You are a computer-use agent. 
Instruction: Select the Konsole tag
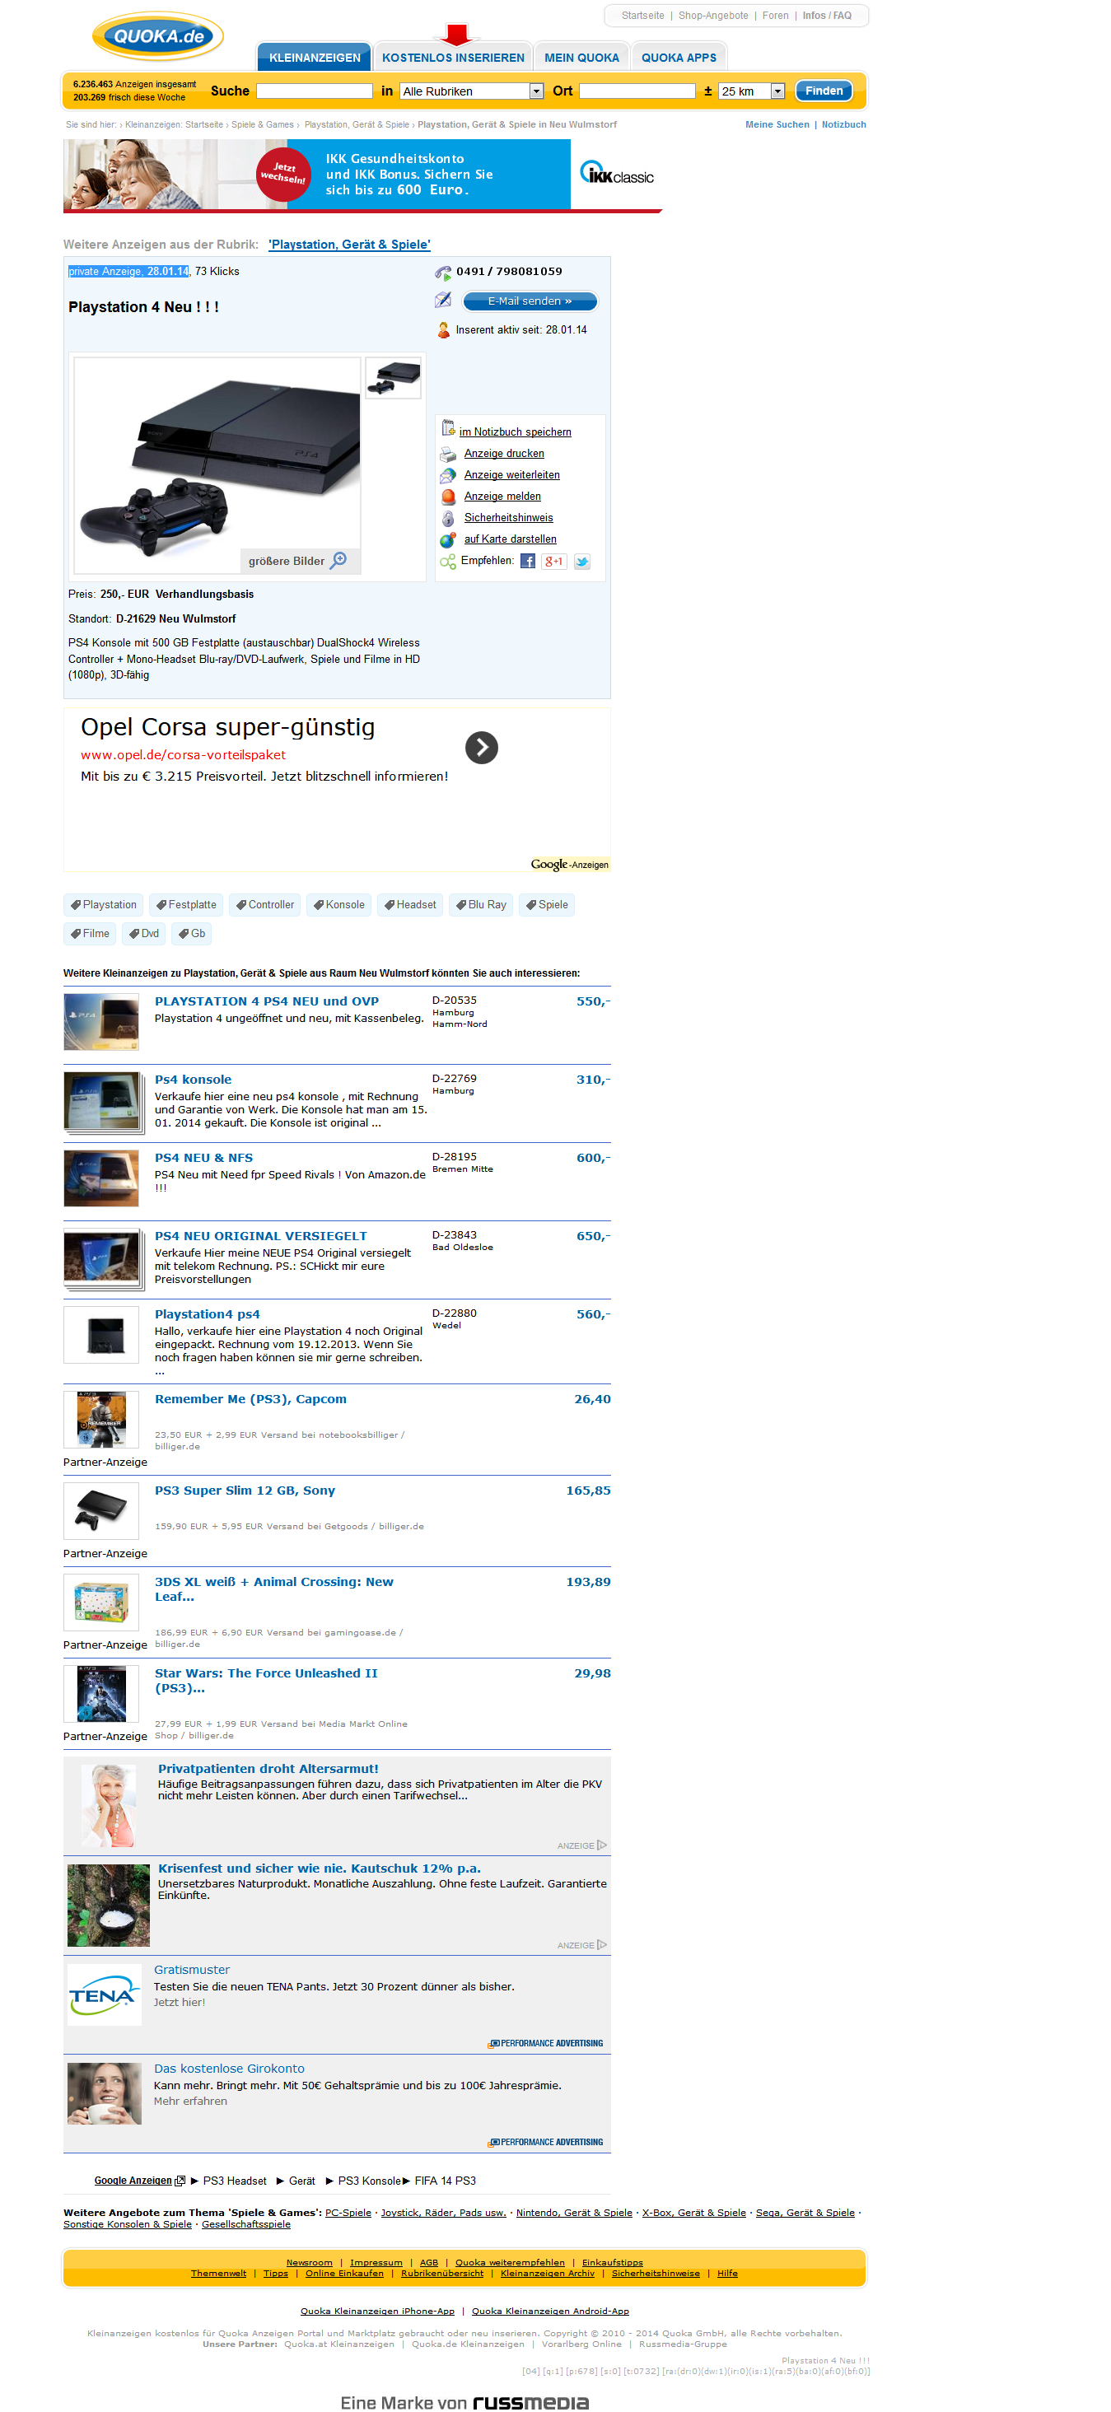click(338, 904)
